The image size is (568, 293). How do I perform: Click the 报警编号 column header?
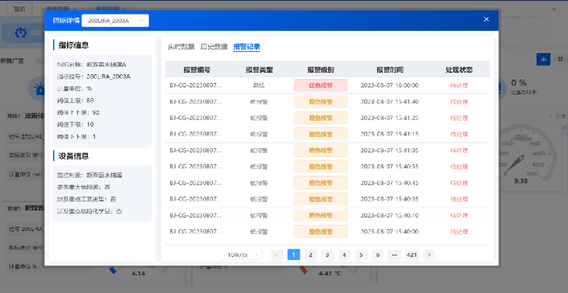(x=197, y=70)
